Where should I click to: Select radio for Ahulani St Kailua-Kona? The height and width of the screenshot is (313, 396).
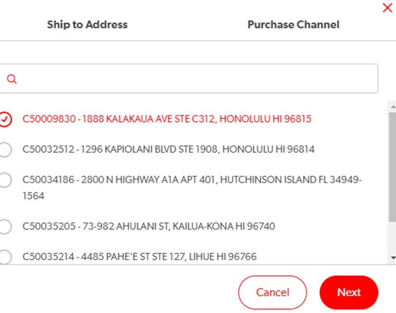pos(5,227)
